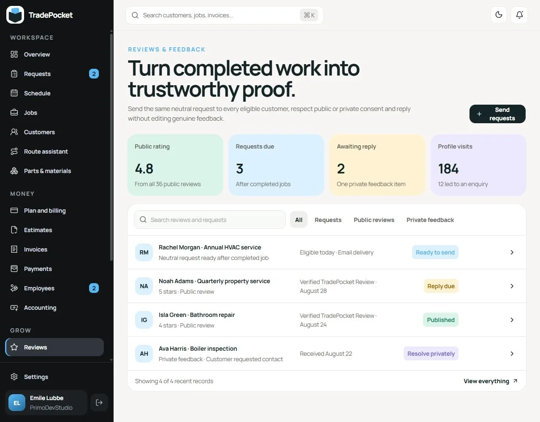Click the star icon next to Reviews
Image resolution: width=540 pixels, height=422 pixels.
(14, 347)
